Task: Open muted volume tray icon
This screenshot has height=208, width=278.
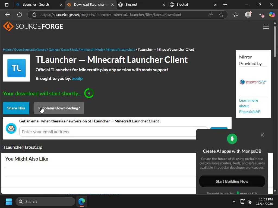Action: click(249, 201)
